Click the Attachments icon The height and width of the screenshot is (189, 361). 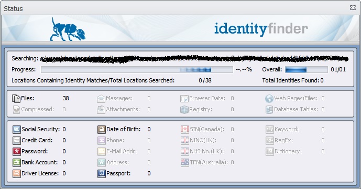101,110
